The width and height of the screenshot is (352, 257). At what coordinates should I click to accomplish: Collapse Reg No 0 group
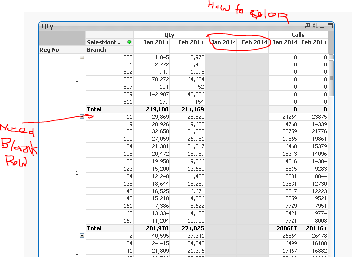point(82,57)
